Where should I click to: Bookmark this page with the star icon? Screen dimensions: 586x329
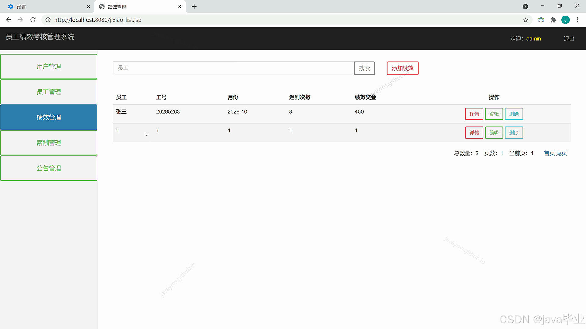point(526,20)
